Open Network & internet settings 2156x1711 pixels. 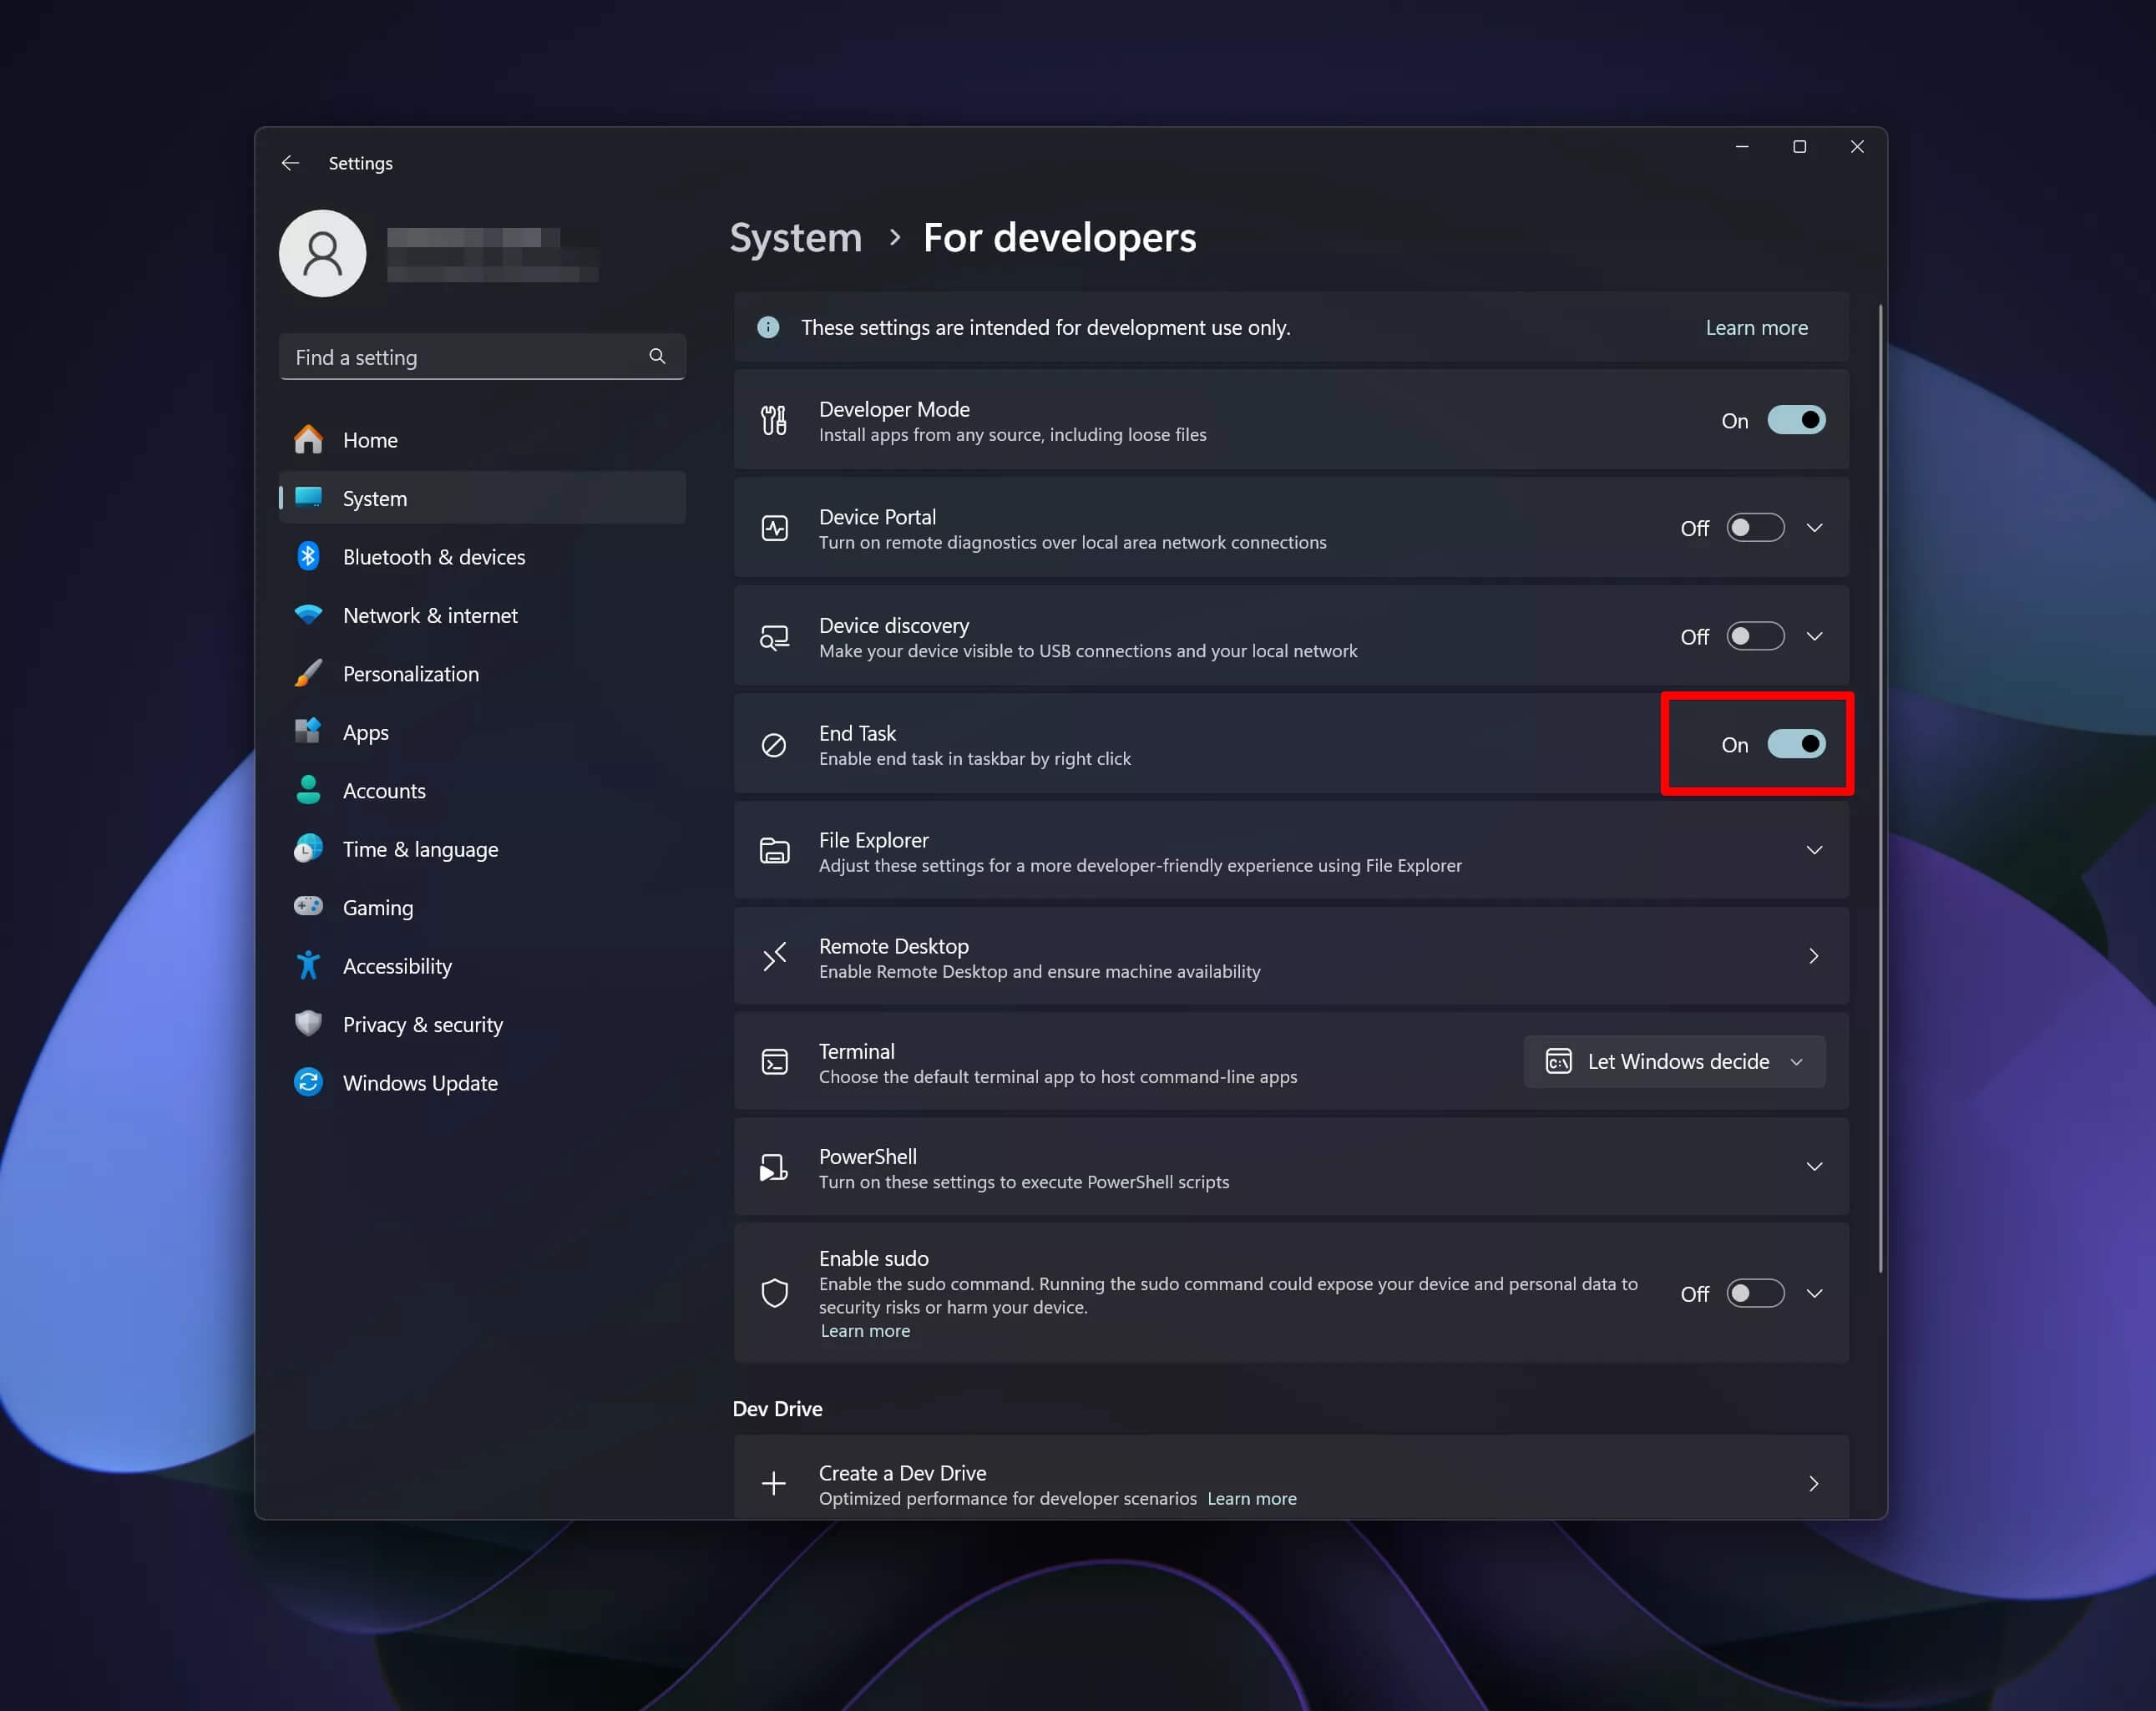coord(482,615)
